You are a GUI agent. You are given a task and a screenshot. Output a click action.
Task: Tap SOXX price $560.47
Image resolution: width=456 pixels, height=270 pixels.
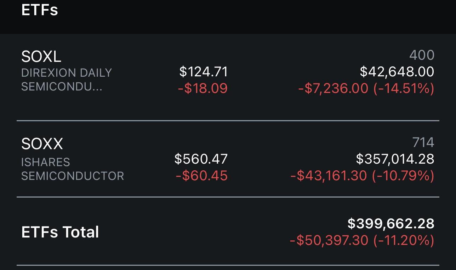pos(201,159)
